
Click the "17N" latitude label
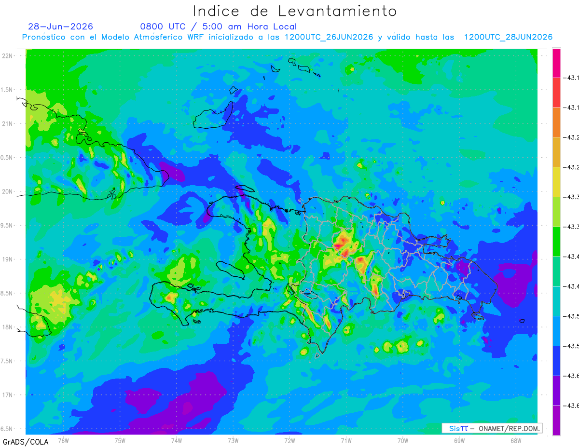coord(8,395)
